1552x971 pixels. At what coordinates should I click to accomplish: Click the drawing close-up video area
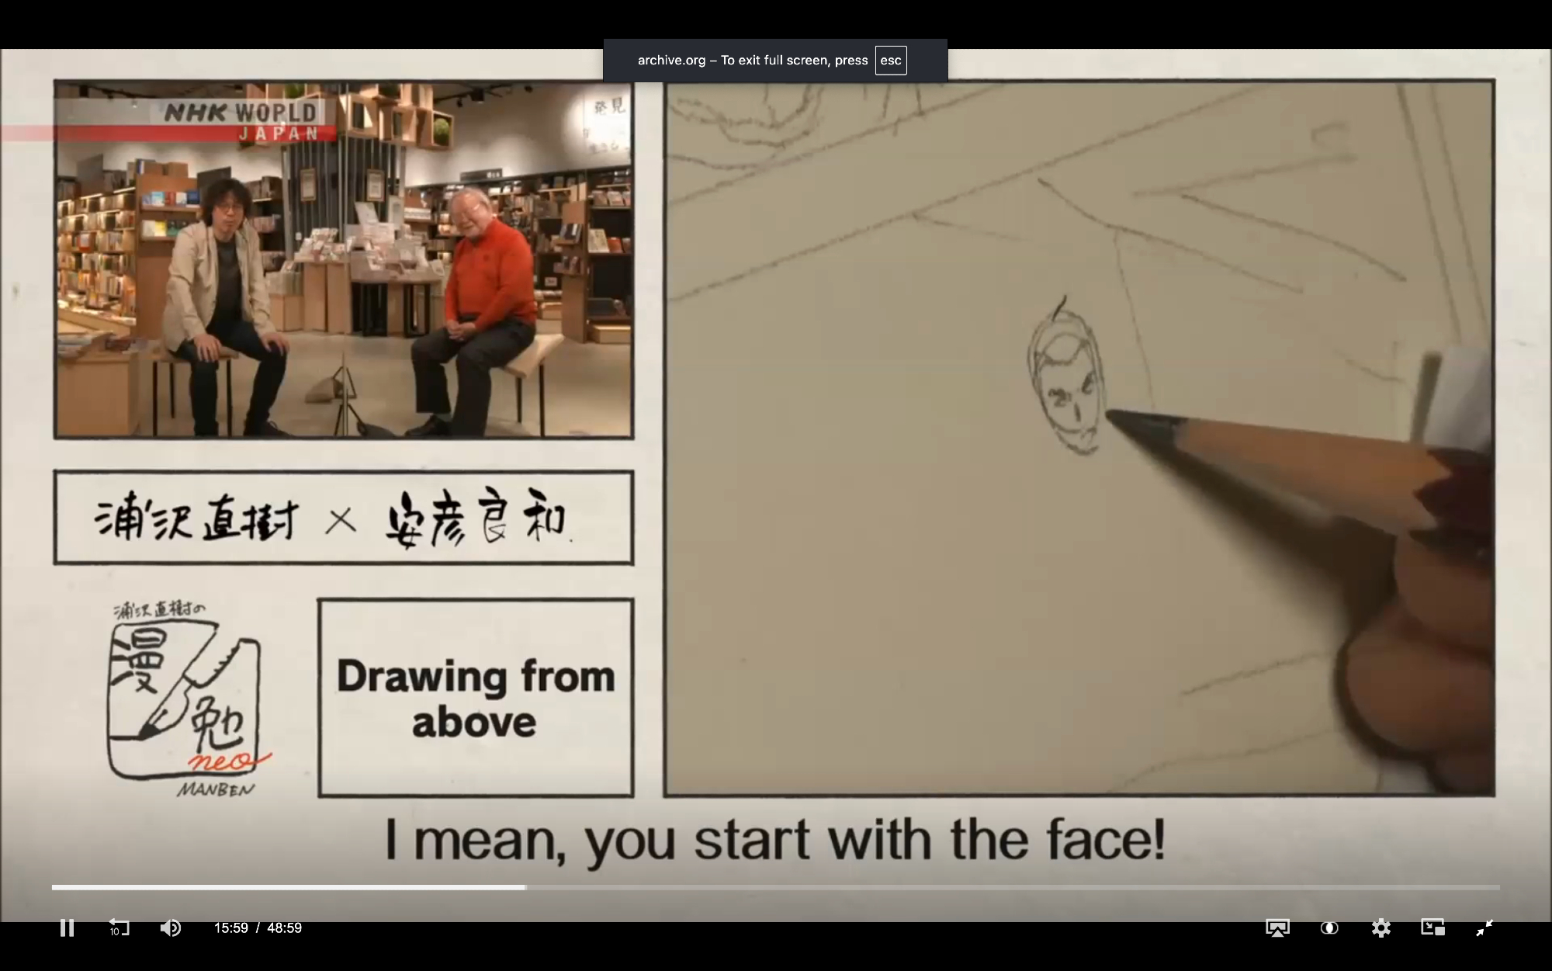pyautogui.click(x=1079, y=438)
